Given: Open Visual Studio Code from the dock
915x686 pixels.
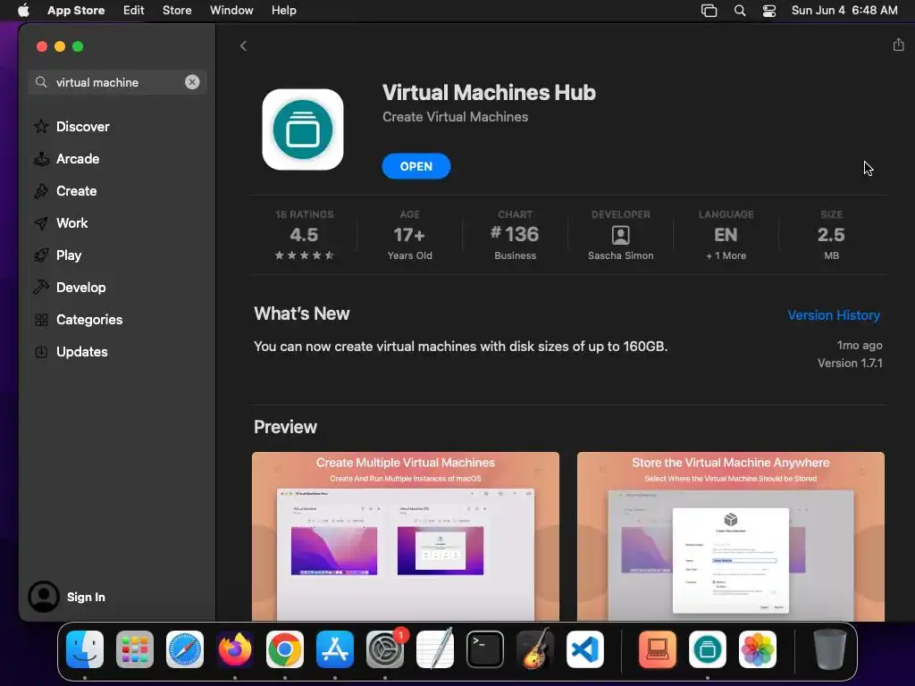Looking at the screenshot, I should 585,649.
